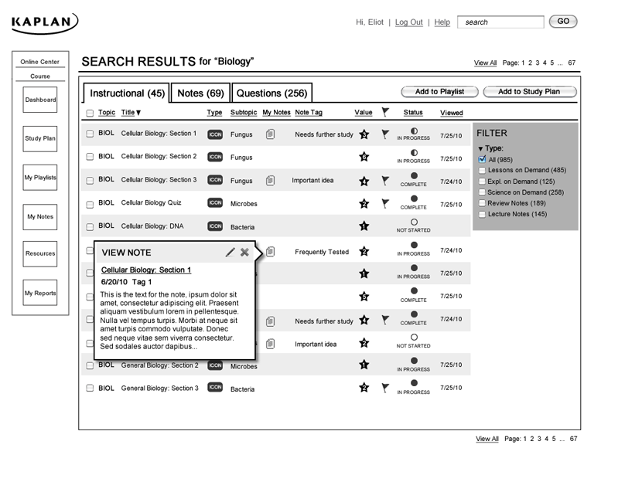
Task: Close the View Note popup with X icon
Action: tap(244, 252)
